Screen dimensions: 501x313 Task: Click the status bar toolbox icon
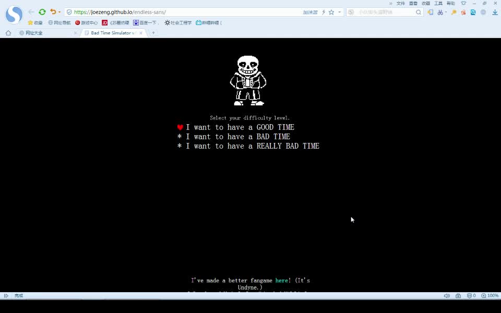pyautogui.click(x=458, y=296)
